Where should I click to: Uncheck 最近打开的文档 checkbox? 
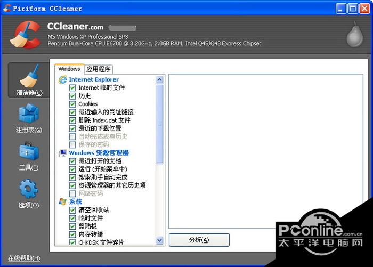(72, 161)
